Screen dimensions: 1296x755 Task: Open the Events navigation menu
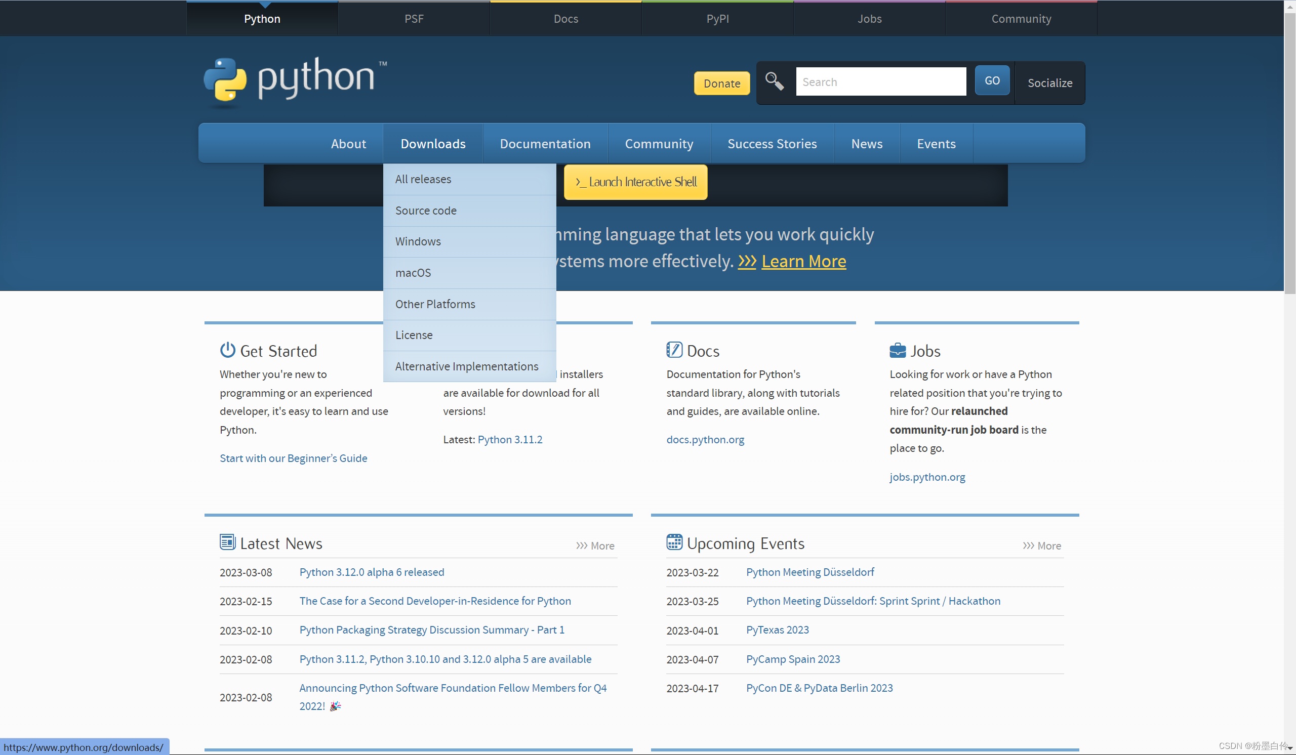[936, 143]
